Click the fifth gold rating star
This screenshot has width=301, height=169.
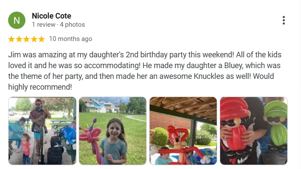(41, 39)
